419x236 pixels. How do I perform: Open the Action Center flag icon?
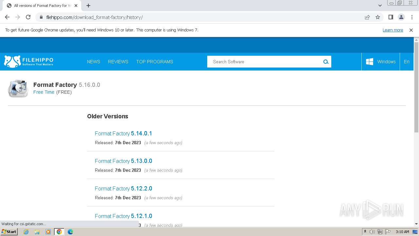click(388, 232)
